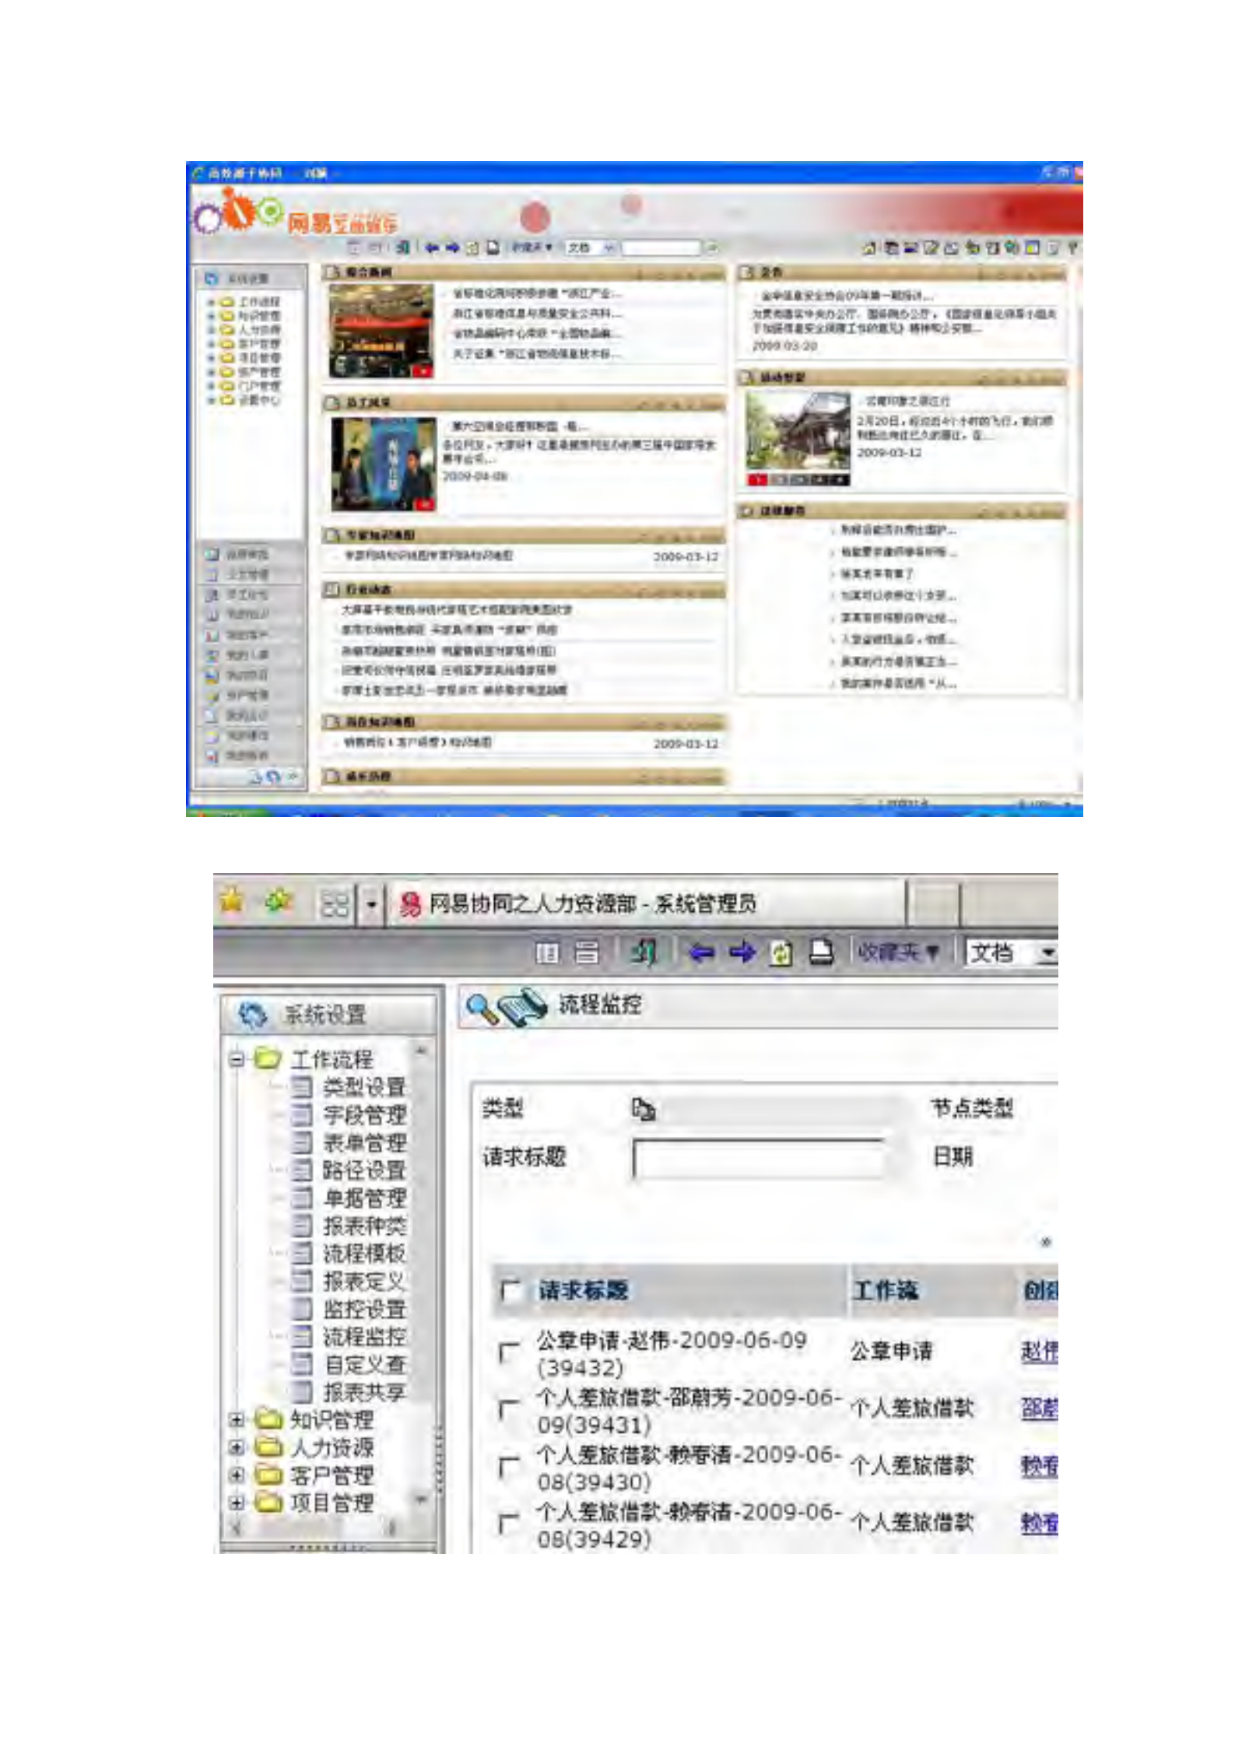The height and width of the screenshot is (1747, 1235).
Task: Select the 工作流程 folder label in tree
Action: pyautogui.click(x=332, y=1059)
